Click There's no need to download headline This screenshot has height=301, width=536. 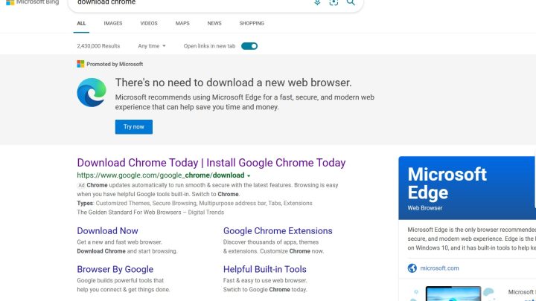(234, 82)
